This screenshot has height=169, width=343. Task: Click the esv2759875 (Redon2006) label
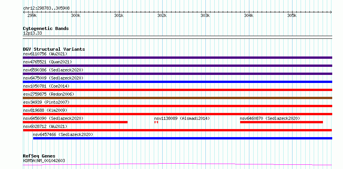point(49,94)
